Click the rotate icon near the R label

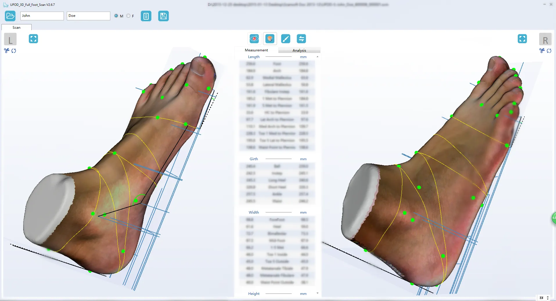tap(550, 51)
